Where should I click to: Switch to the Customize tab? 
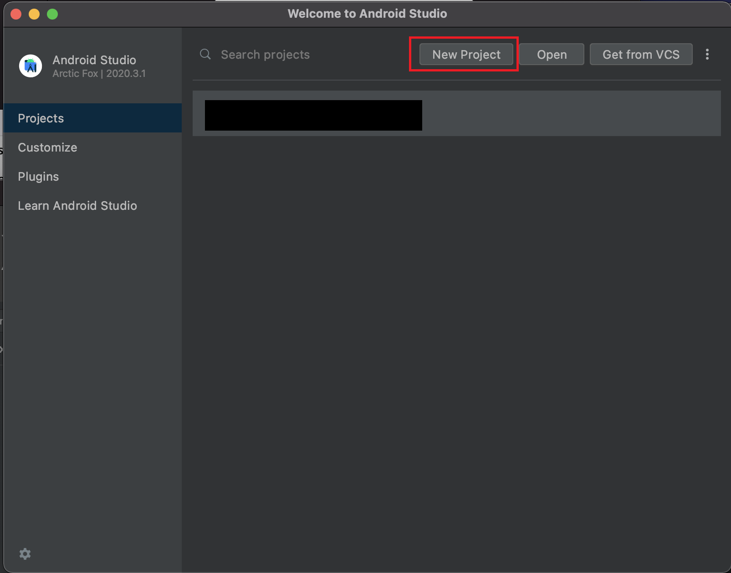92,147
